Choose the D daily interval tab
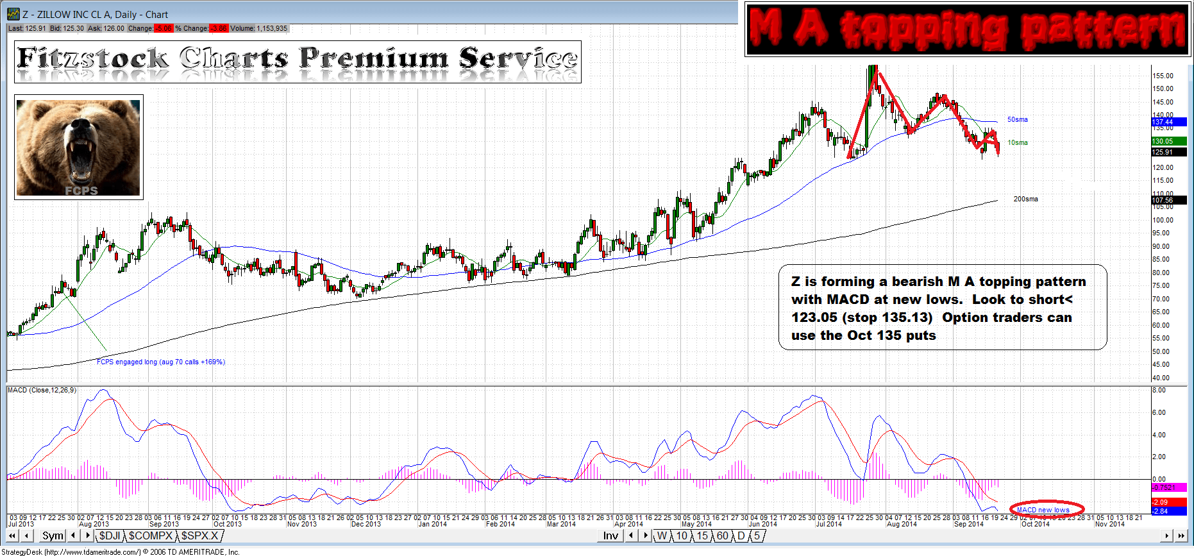1194x556 pixels. [741, 535]
